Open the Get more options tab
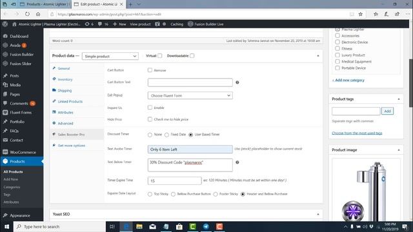 coord(71,146)
